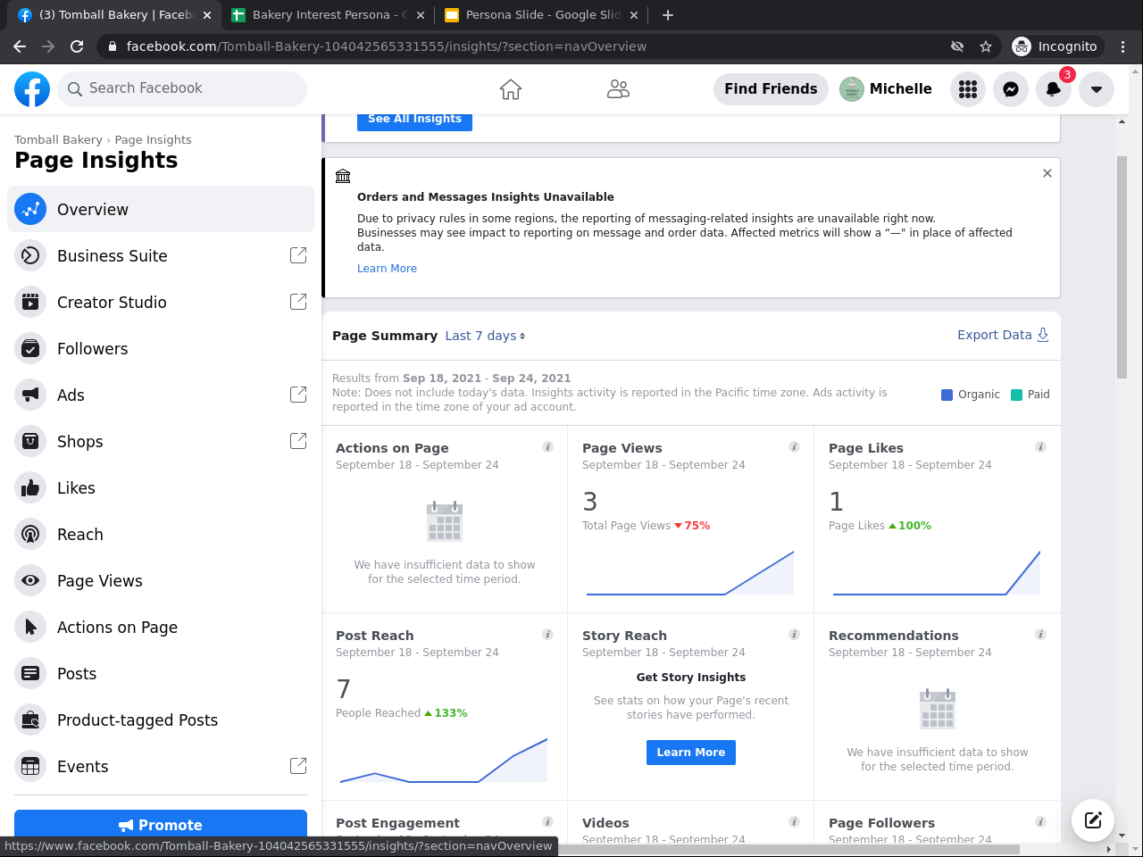Click Learn More in Story Reach card

691,753
